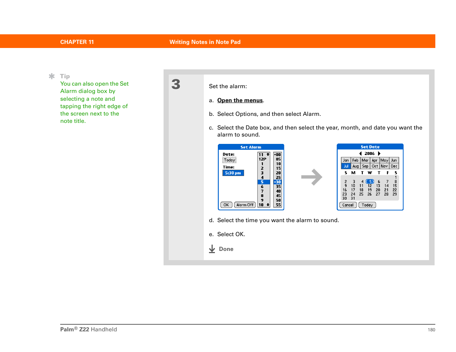Click the Set Alarm dialog title
Screen dimensions: 456x352
pyautogui.click(x=251, y=147)
